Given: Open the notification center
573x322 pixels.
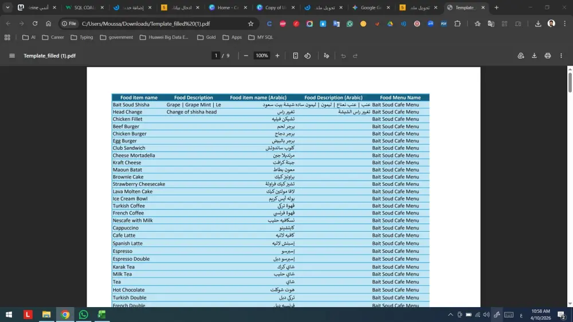Looking at the screenshot, I should point(562,315).
